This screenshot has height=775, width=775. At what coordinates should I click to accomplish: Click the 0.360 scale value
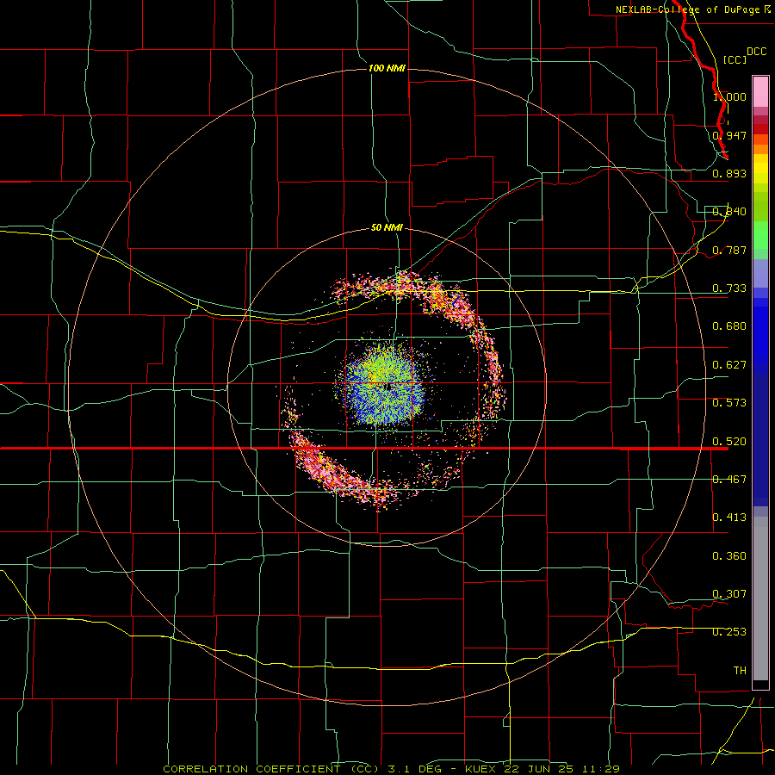point(729,556)
